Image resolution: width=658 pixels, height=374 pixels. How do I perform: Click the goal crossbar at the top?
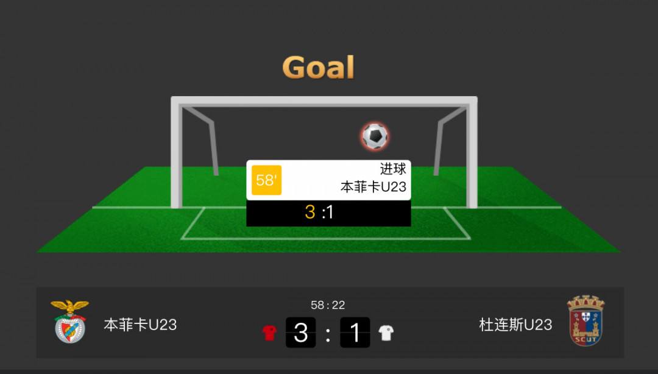pos(324,101)
